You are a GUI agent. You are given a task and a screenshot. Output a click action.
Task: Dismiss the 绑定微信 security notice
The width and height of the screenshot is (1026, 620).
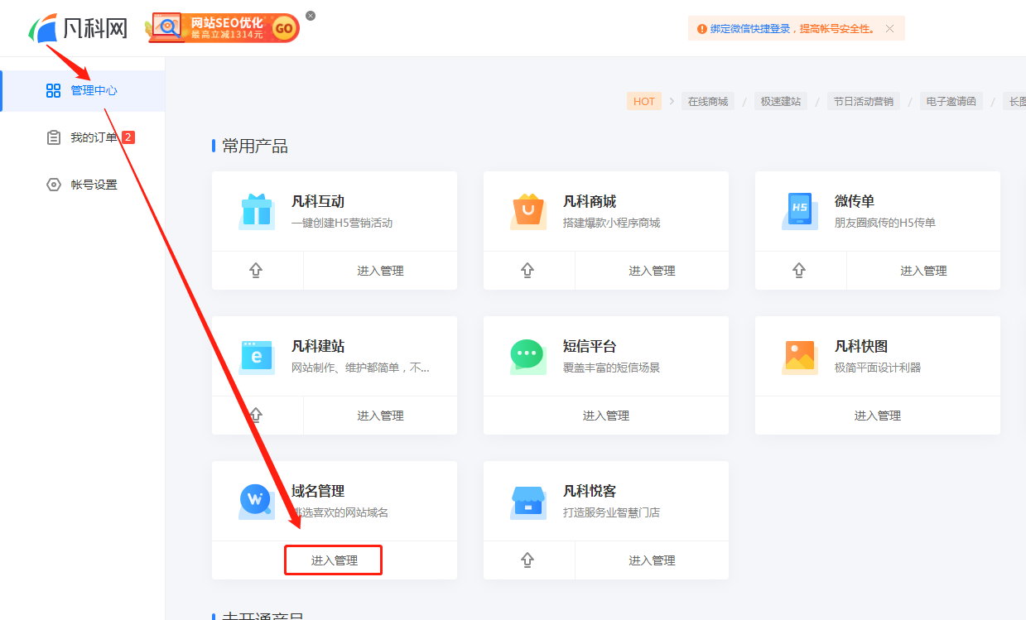889,29
